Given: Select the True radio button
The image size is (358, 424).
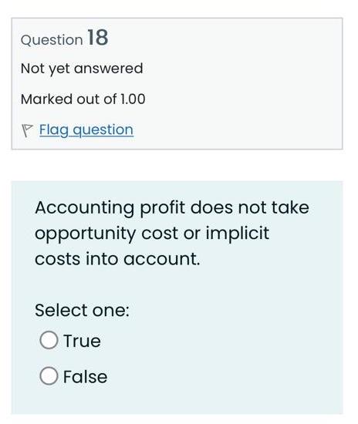Looking at the screenshot, I should (49, 340).
